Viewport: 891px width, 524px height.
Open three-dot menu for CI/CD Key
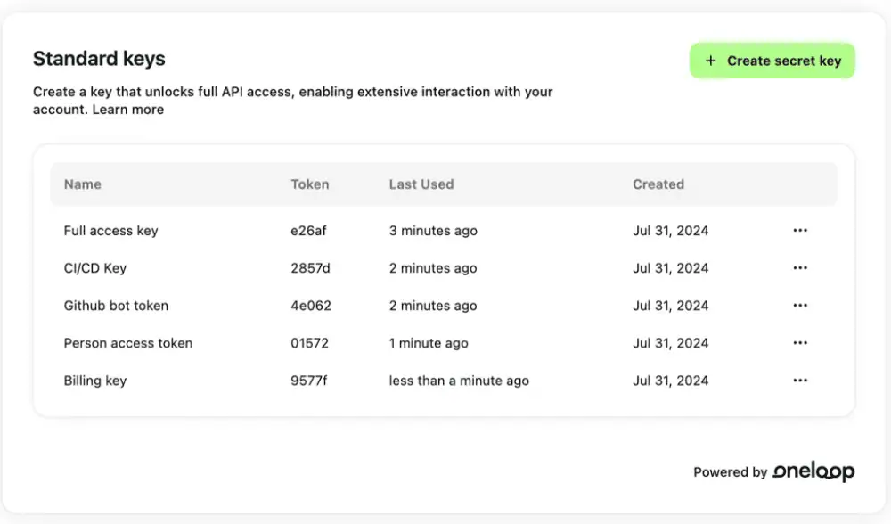pos(799,268)
